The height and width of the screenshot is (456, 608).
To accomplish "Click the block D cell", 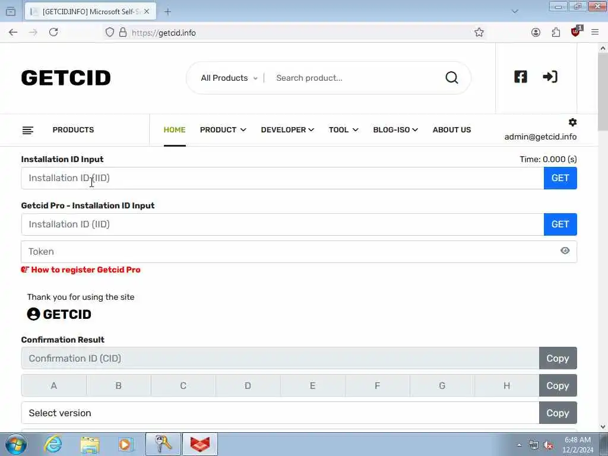I will (x=248, y=385).
